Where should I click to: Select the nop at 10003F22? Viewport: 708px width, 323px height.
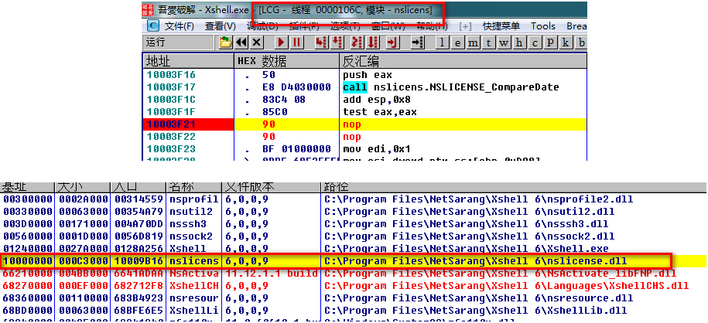click(352, 137)
